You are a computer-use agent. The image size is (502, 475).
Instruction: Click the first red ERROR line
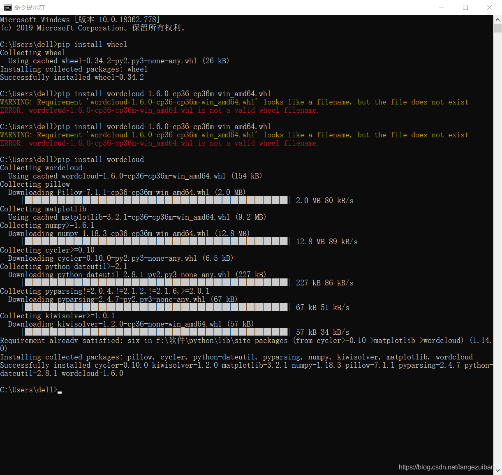tap(160, 110)
